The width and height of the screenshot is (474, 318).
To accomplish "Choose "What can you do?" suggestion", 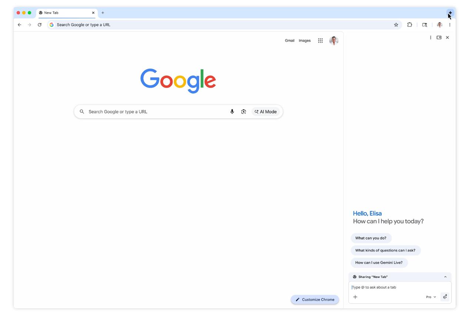I will click(371, 238).
